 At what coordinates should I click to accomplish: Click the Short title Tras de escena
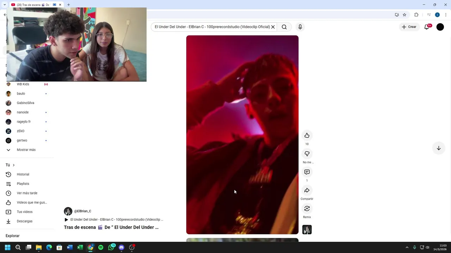[x=111, y=227]
